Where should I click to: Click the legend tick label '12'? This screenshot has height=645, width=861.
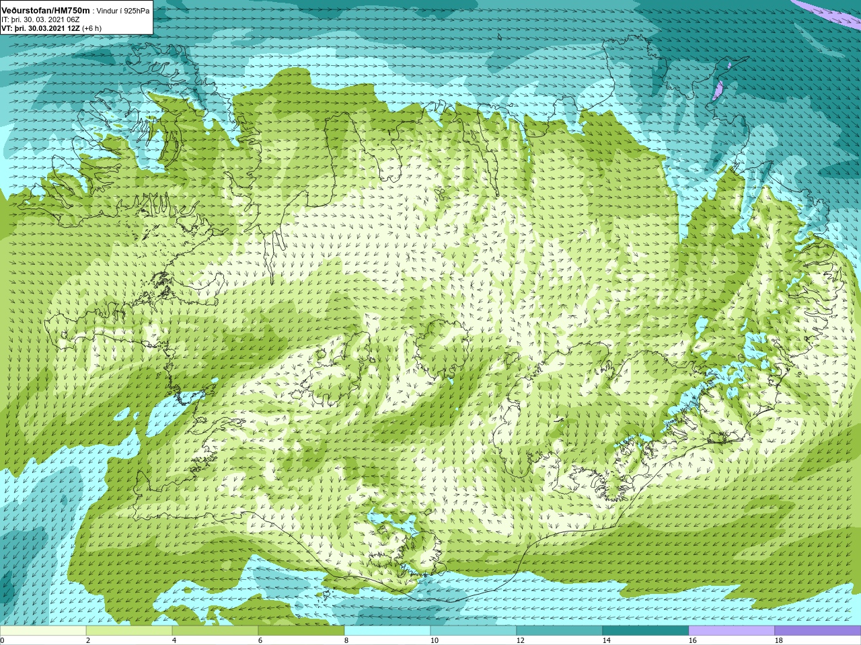click(x=521, y=640)
